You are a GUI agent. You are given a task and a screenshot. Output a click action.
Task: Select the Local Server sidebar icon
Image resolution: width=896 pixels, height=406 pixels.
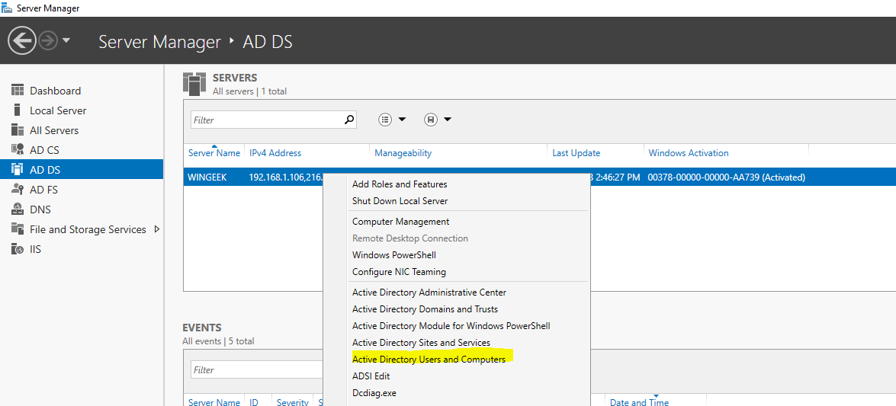(17, 110)
